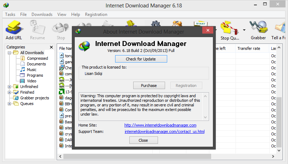Expand the Queues tree node
288x164 pixels.
(x=9, y=104)
